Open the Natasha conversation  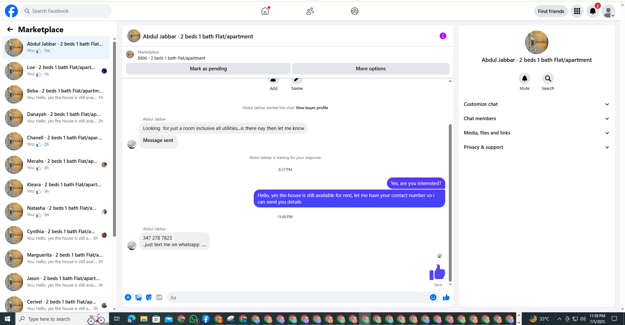pyautogui.click(x=56, y=212)
